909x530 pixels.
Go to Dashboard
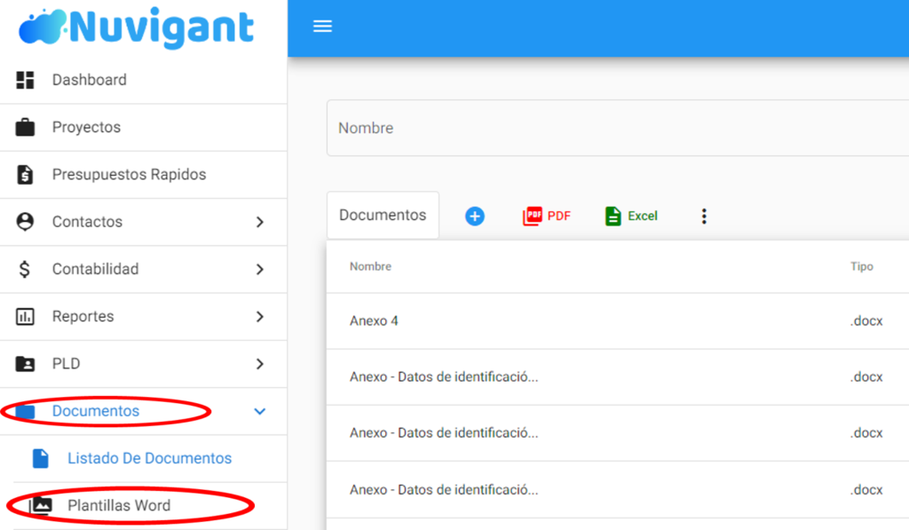click(x=90, y=80)
